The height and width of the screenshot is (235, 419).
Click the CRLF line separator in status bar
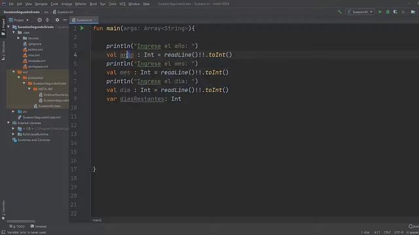[387, 232]
